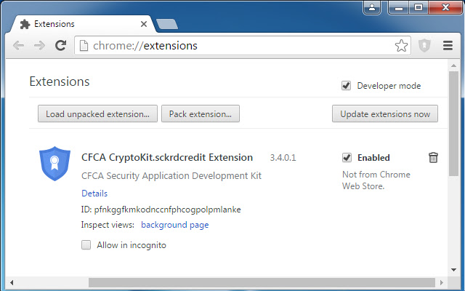465x291 pixels.
Task: Click the CFCA CryptoKit.sckrdcredit Extension title
Action: point(167,157)
